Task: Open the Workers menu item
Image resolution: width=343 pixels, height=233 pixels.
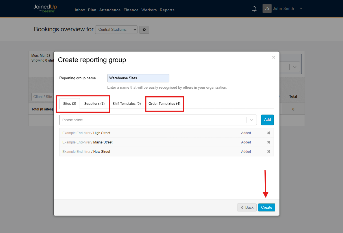Action: (x=149, y=10)
